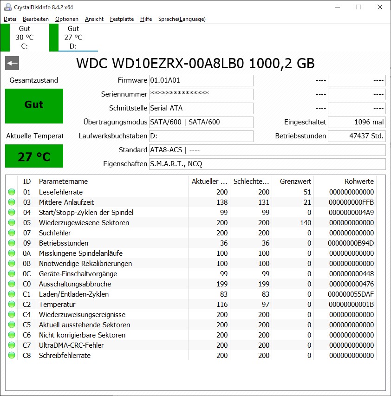
Task: Click the status circle for Wiederzugewiesene Sektoren
Action: (x=12, y=222)
